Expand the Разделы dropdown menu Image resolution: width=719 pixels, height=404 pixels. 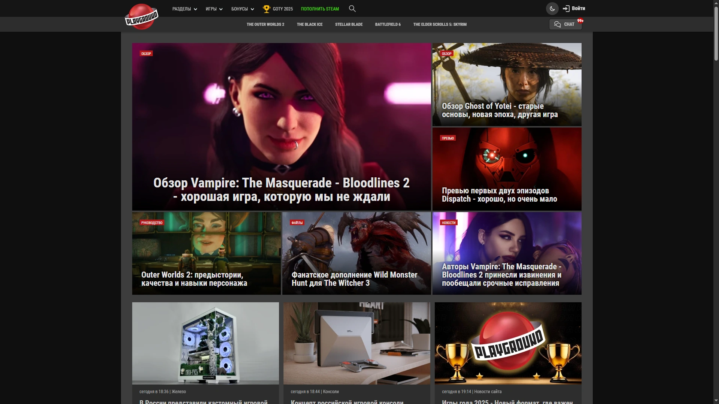(x=185, y=9)
